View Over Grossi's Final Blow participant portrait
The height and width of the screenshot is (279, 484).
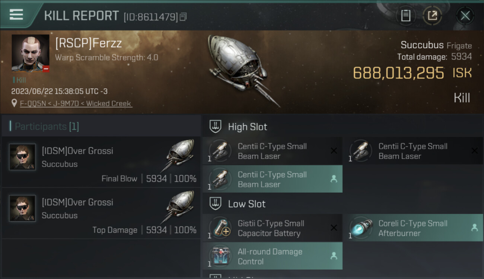click(22, 157)
